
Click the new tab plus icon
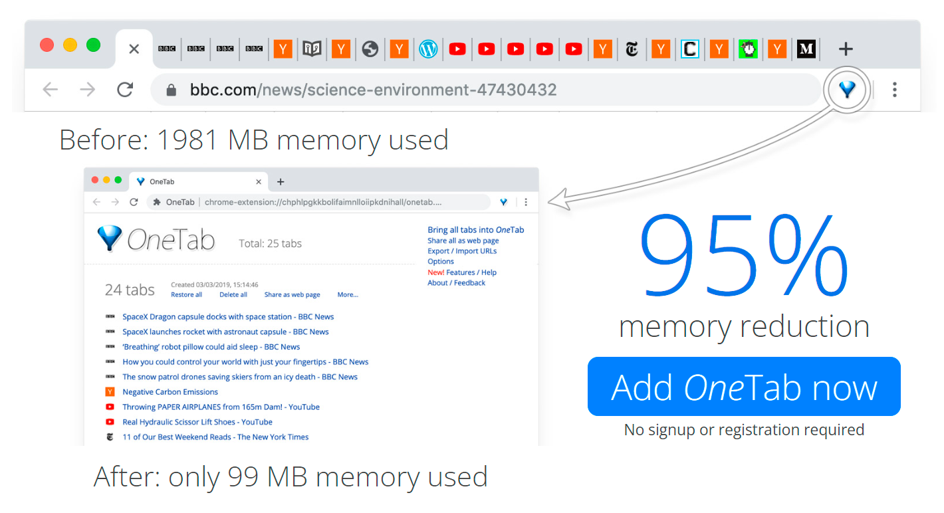[845, 49]
